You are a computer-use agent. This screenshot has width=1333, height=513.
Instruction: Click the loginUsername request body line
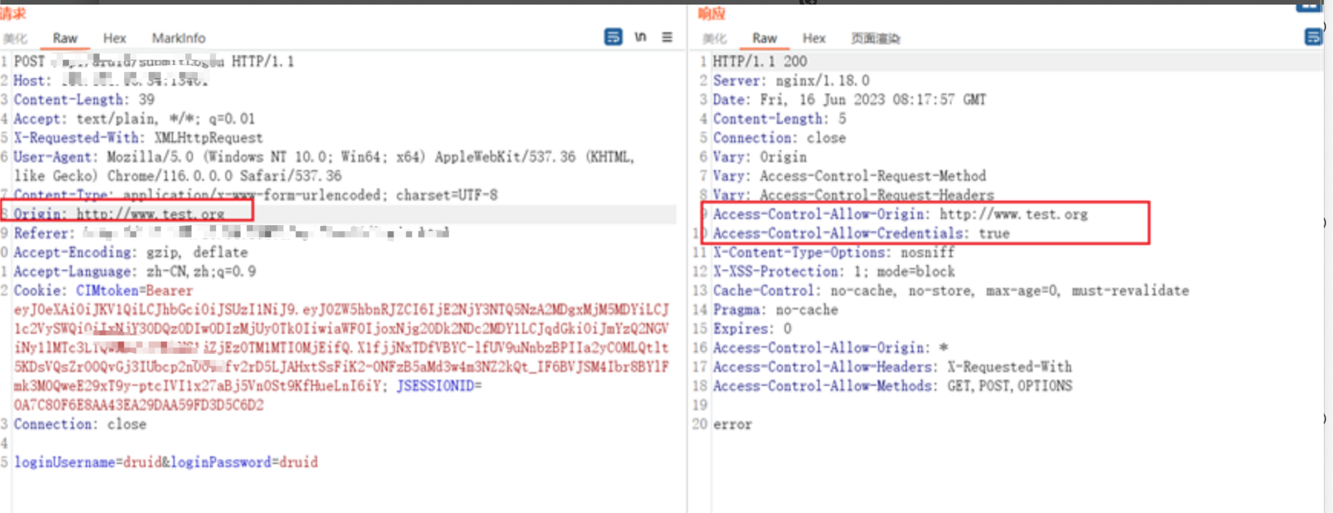tap(165, 462)
